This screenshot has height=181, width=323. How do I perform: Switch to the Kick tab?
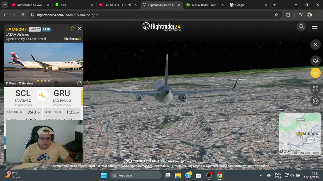tap(74, 5)
